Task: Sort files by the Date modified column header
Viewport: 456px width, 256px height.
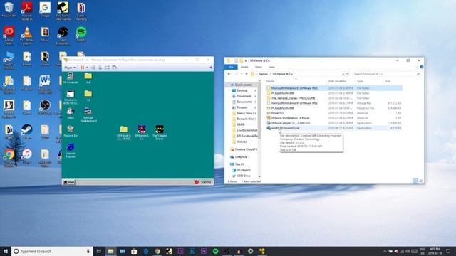Action: [x=337, y=81]
